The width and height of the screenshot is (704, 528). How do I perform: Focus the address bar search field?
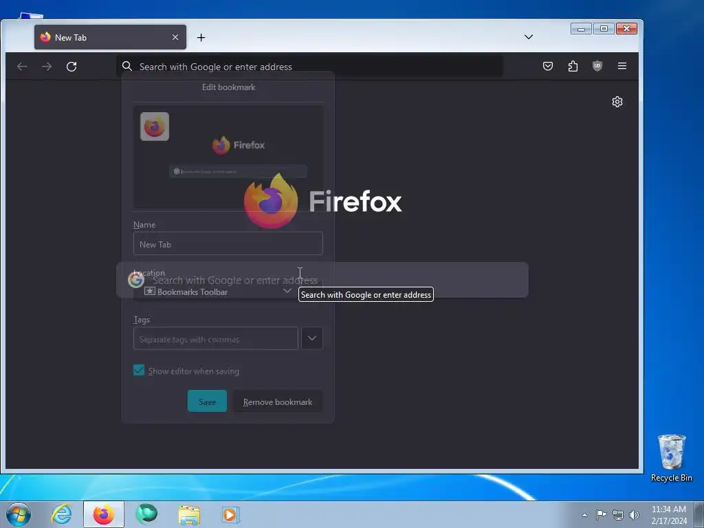tap(310, 67)
